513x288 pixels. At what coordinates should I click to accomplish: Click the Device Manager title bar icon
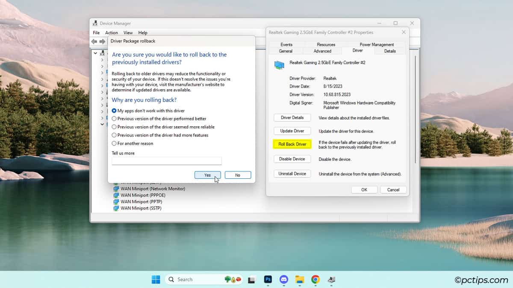(x=95, y=23)
